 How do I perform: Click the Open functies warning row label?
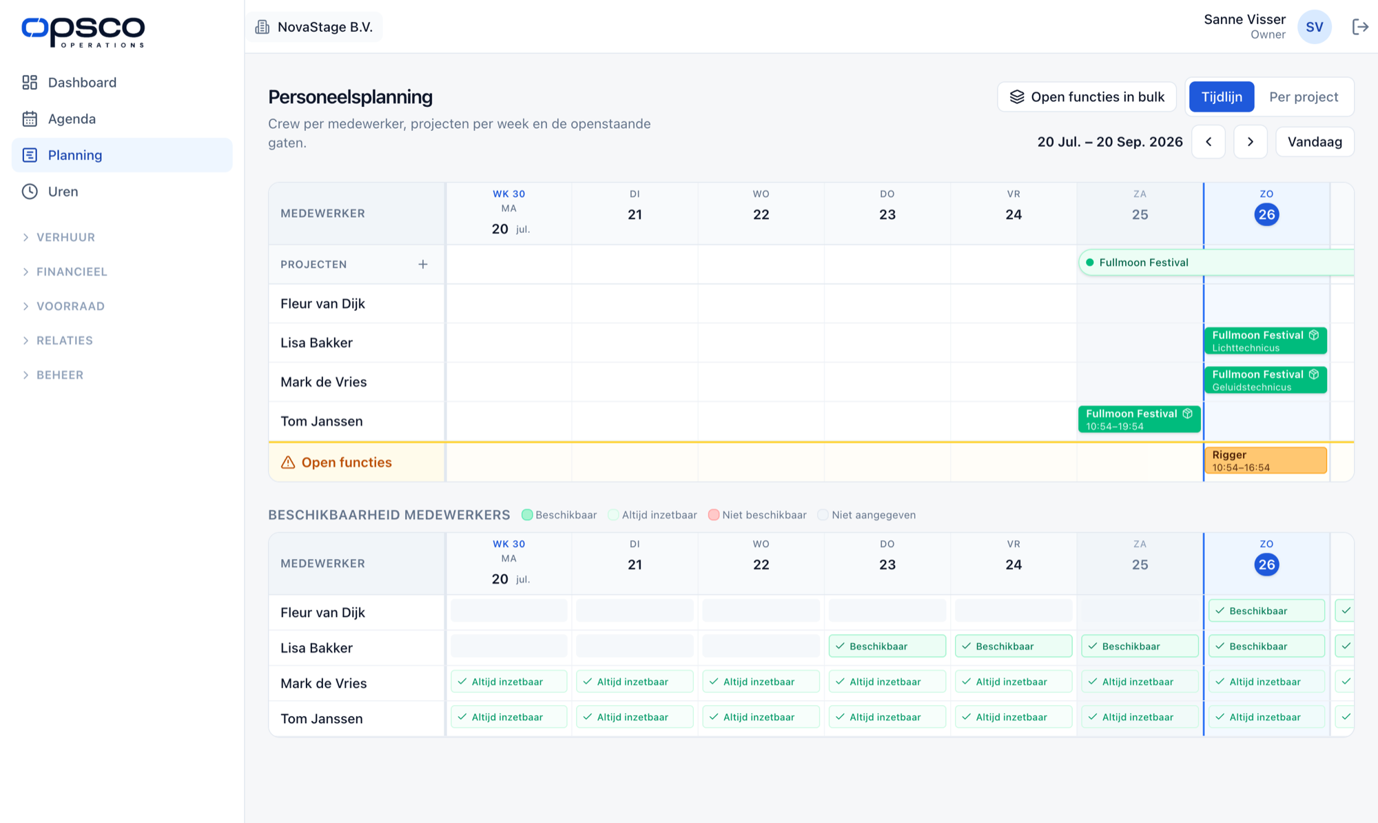pos(347,463)
